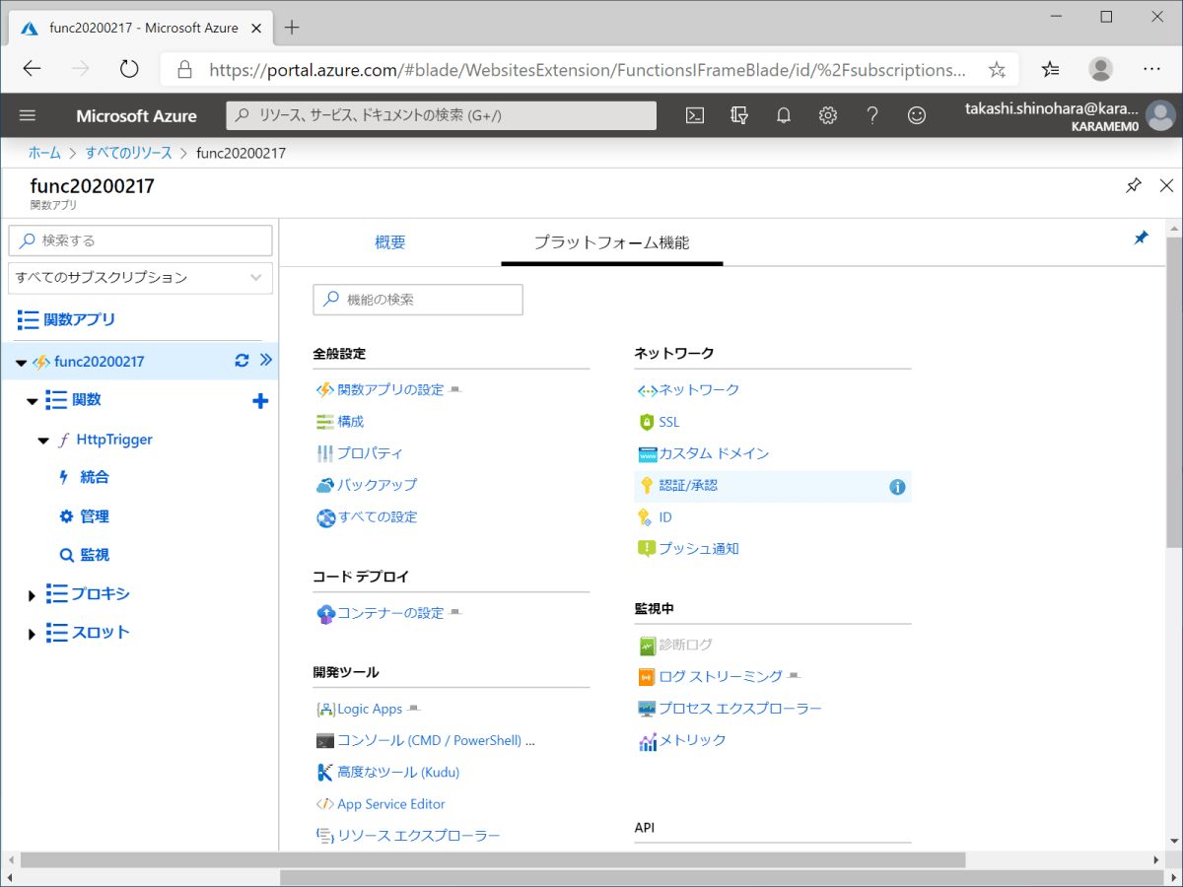Screen dimensions: 1183x887
Task: Add page to favorites with star
Action: tap(997, 69)
